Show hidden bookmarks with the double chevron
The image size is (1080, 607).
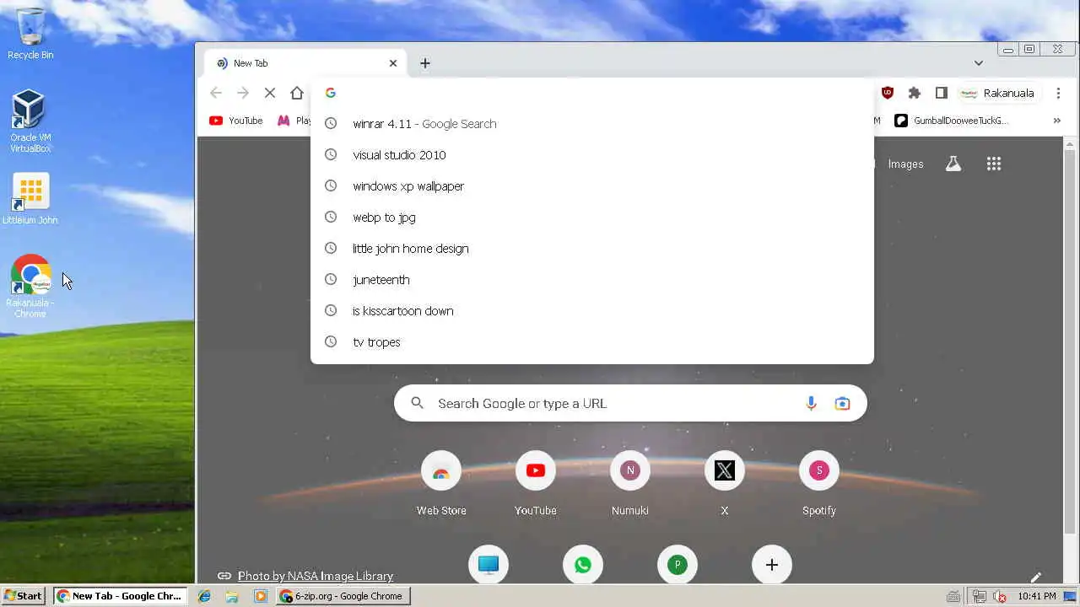coord(1056,121)
